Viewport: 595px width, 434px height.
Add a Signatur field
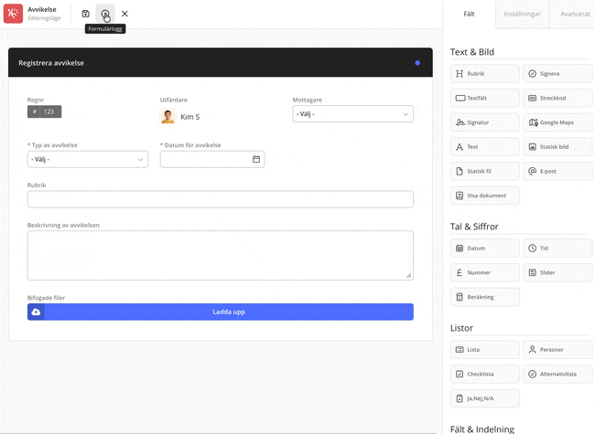click(485, 122)
